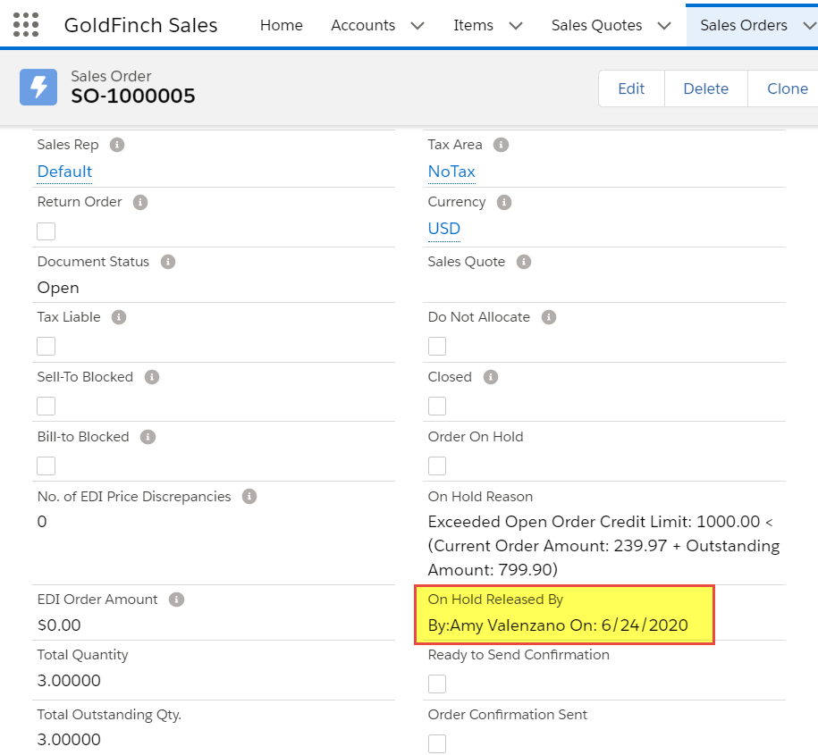This screenshot has height=755, width=818.
Task: Show info tooltip for Do Not Allocate
Action: pos(549,317)
